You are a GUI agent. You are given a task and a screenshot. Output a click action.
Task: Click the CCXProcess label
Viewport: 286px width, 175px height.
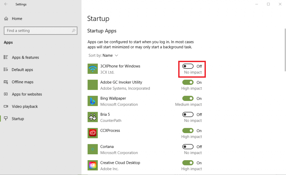coord(110,131)
